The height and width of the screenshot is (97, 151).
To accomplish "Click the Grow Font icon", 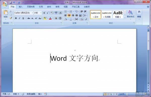I will click(x=44, y=13).
